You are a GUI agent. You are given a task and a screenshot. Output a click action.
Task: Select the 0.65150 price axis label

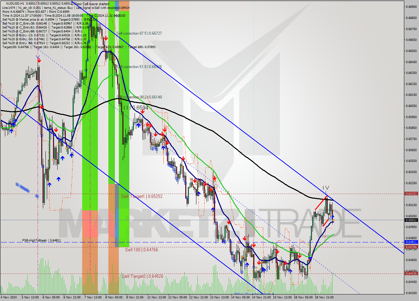pyautogui.click(x=411, y=205)
